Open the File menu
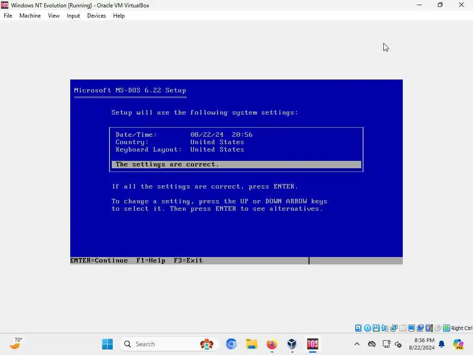Image resolution: width=473 pixels, height=355 pixels. pos(8,16)
